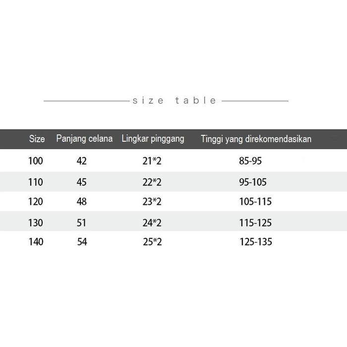
Task: Click the "Size" column header
Action: (37, 139)
